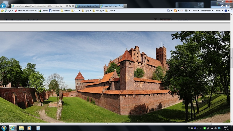This screenshot has width=233, height=131.
Task: Open Favorites with the star icon at top right
Action: pyautogui.click(x=226, y=6)
